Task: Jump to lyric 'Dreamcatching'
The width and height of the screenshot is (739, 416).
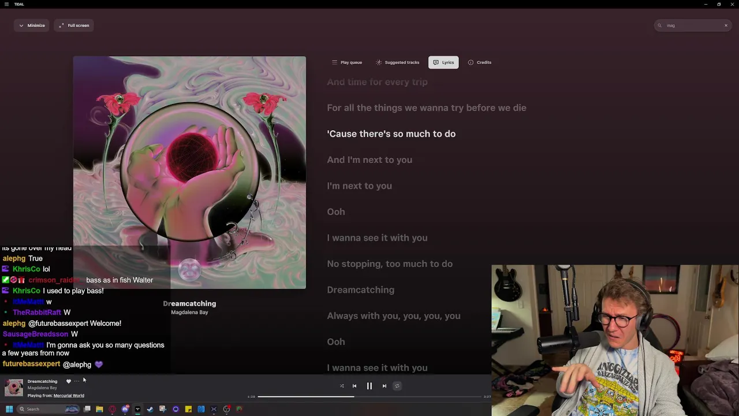Action: (x=361, y=290)
